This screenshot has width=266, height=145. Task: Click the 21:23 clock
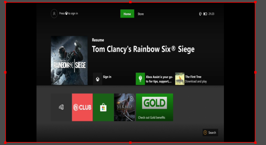click(211, 14)
